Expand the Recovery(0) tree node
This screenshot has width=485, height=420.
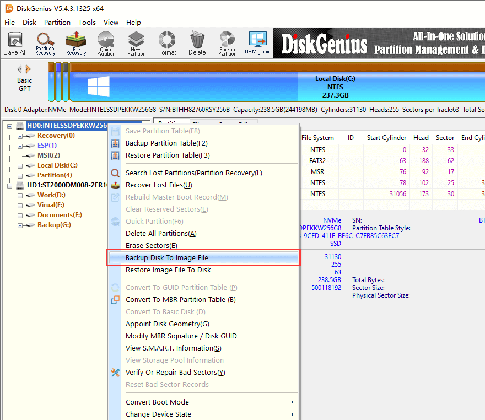pyautogui.click(x=20, y=136)
